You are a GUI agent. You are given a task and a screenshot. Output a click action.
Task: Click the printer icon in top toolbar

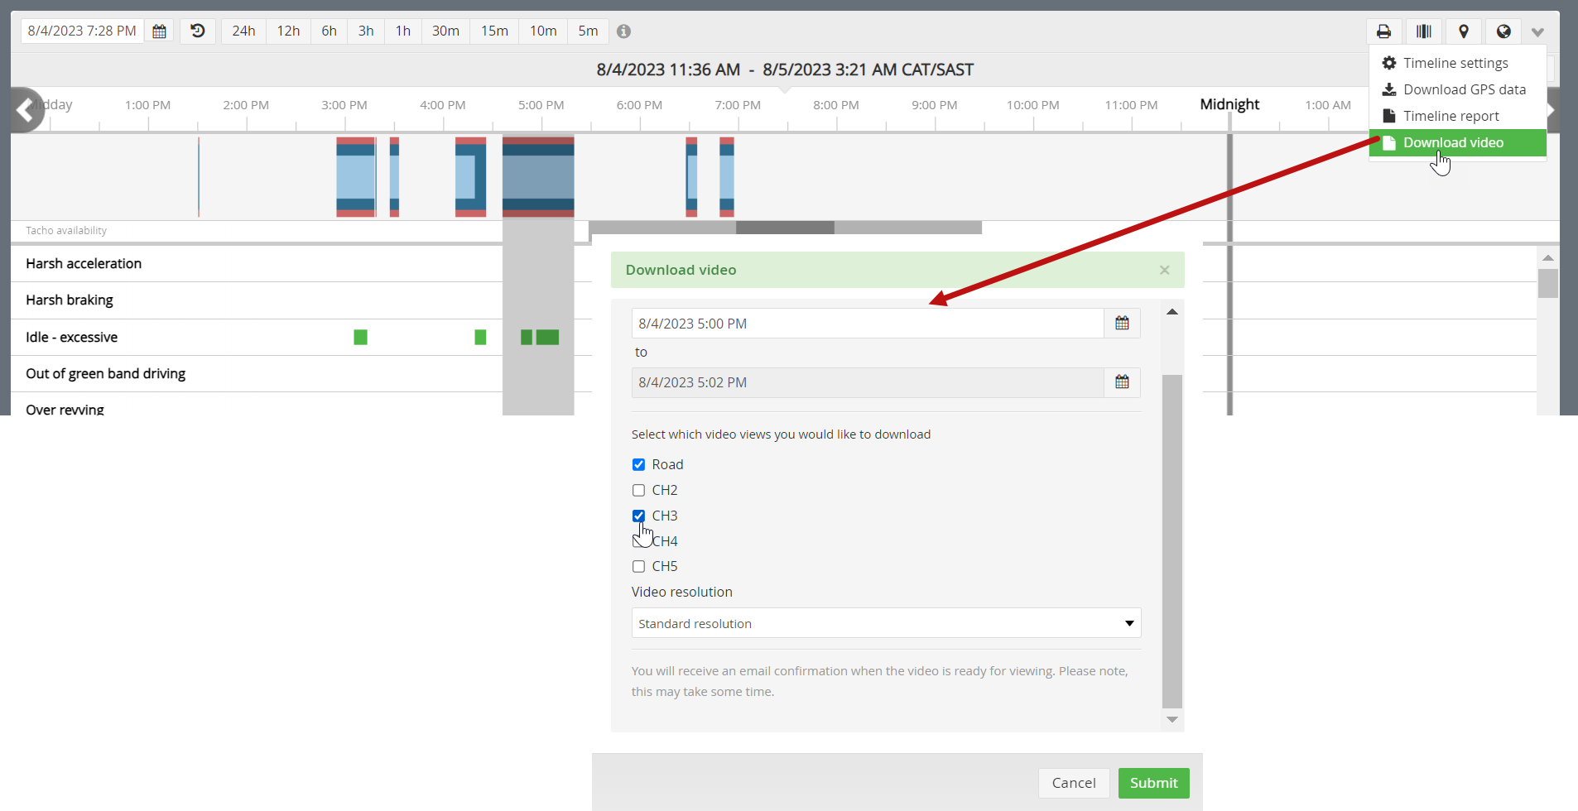[1383, 31]
